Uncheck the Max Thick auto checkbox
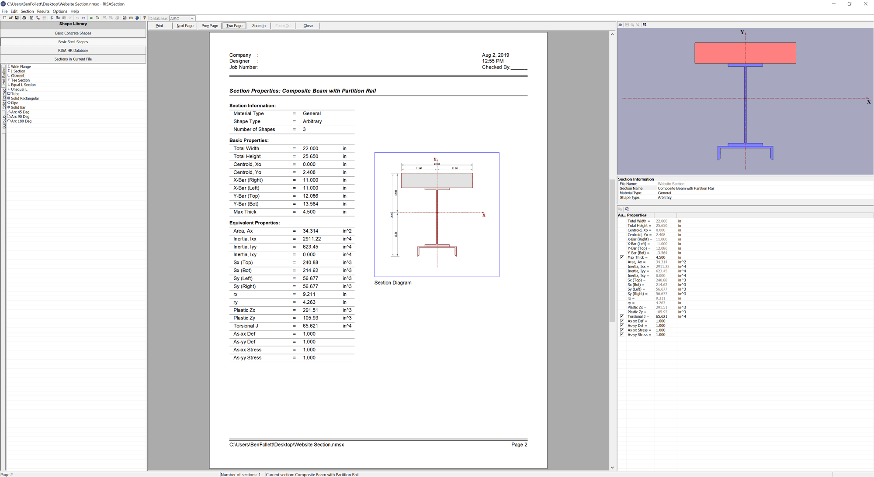 pyautogui.click(x=622, y=257)
